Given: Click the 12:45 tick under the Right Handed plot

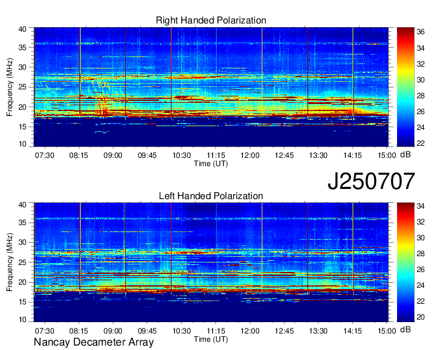Looking at the screenshot, I should [284, 155].
